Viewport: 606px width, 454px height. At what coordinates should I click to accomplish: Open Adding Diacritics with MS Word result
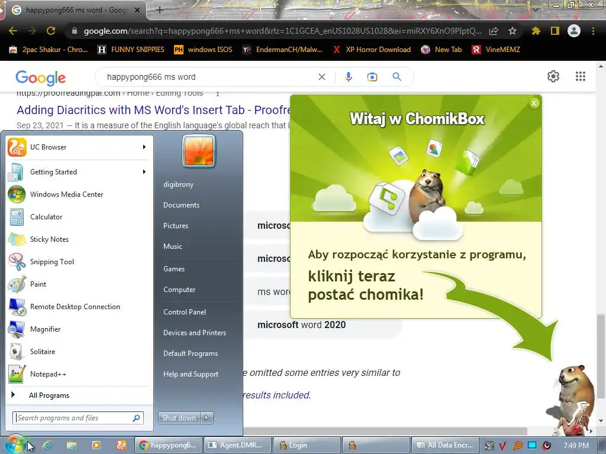[153, 110]
